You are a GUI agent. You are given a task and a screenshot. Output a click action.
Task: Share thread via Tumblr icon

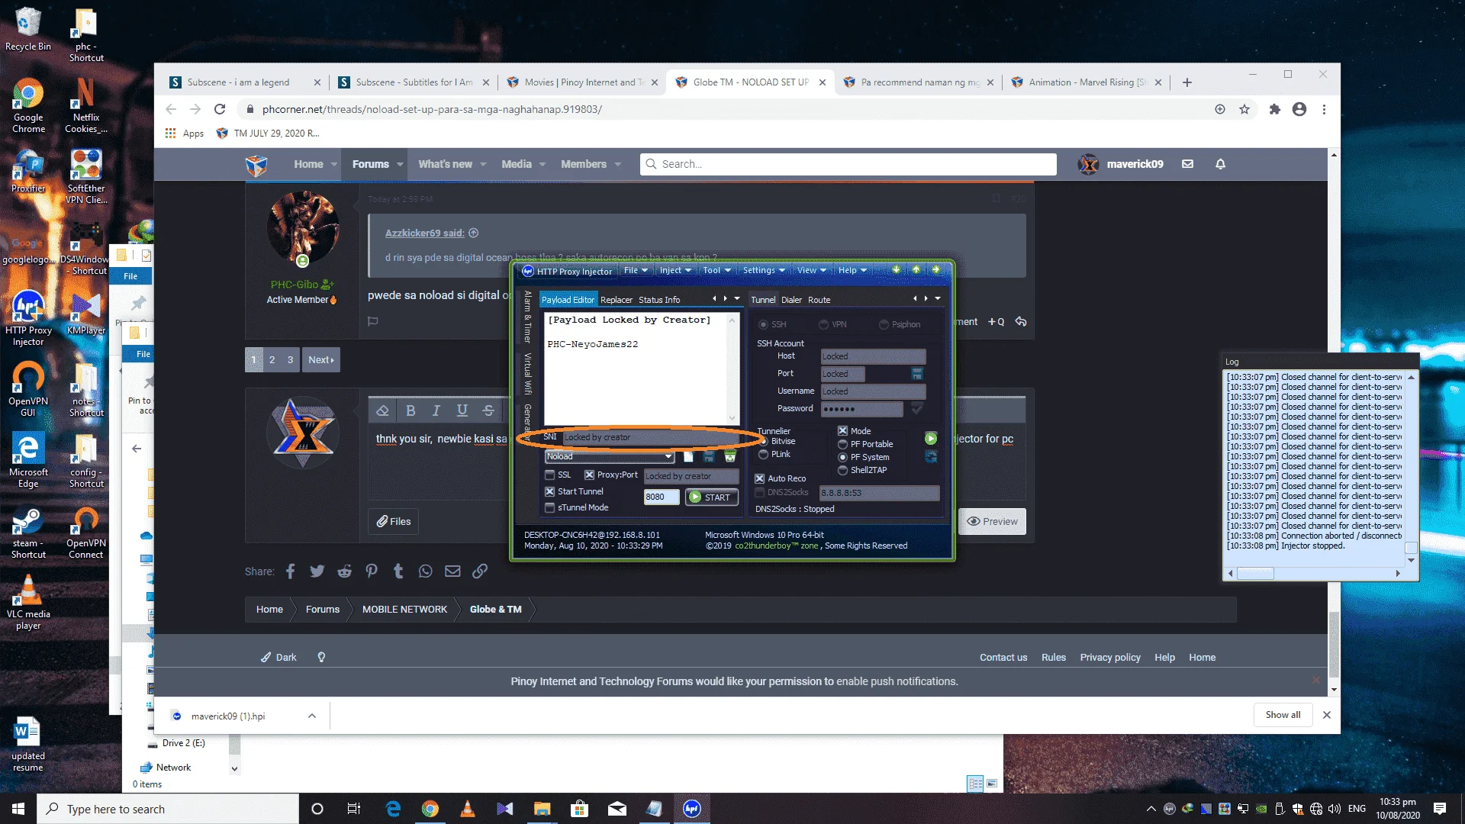click(x=398, y=571)
